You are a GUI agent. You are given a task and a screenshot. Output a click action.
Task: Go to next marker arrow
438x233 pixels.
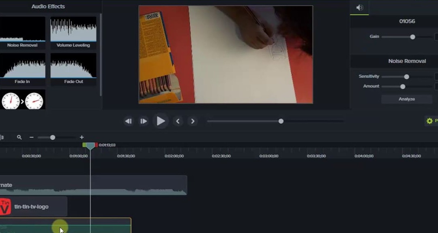coord(193,121)
